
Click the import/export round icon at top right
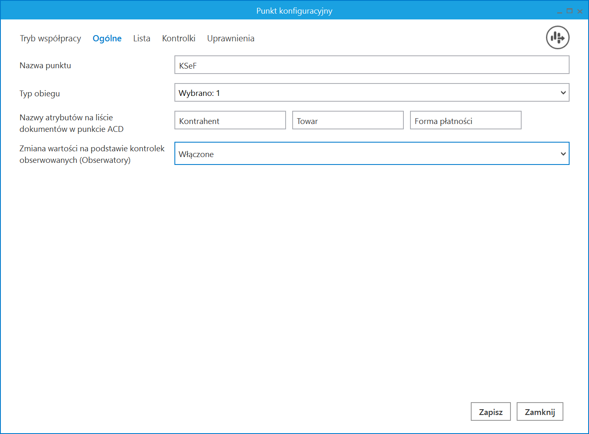[558, 38]
